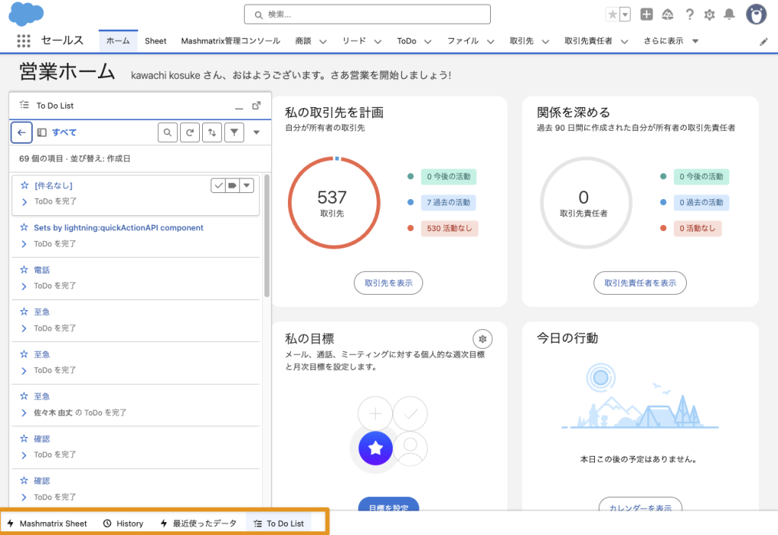Toggle the favorites star in top header
The image size is (778, 535).
(x=612, y=14)
